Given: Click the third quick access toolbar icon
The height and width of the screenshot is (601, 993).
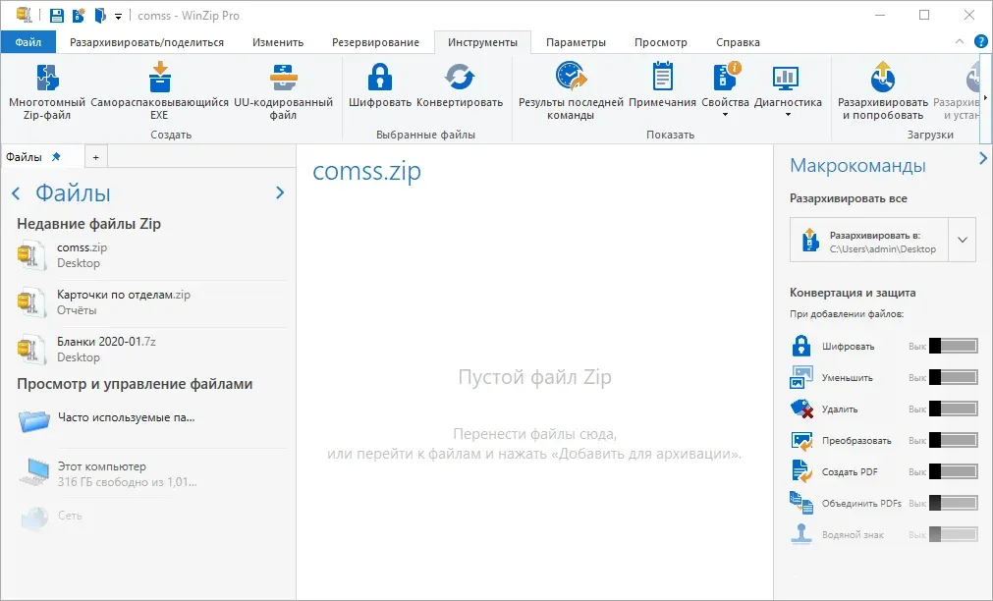Looking at the screenshot, I should 100,15.
